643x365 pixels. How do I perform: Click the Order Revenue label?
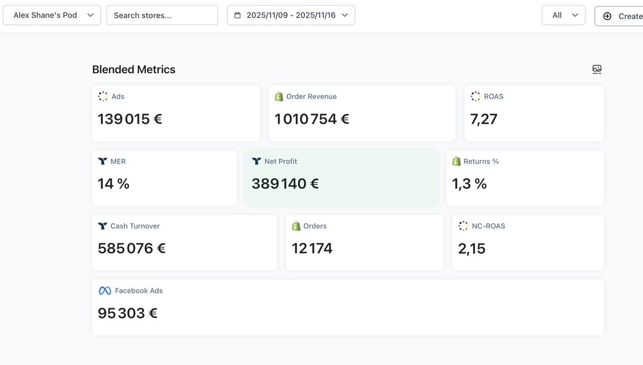pyautogui.click(x=311, y=96)
